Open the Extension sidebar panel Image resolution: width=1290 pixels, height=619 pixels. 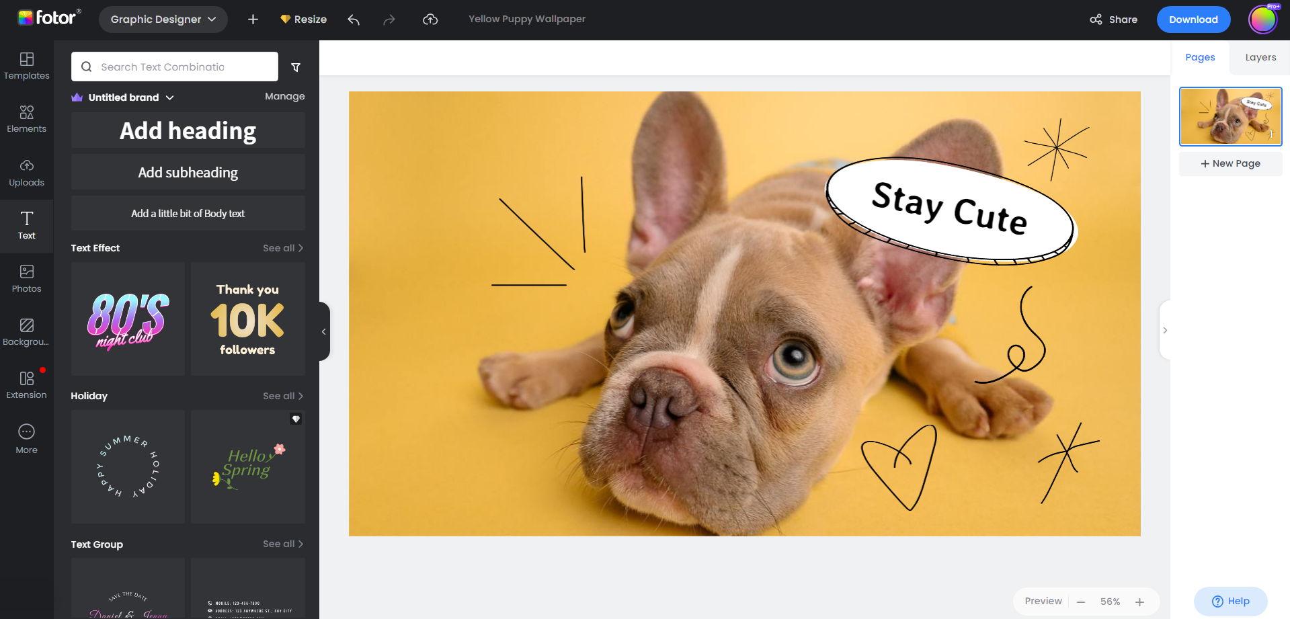click(27, 385)
